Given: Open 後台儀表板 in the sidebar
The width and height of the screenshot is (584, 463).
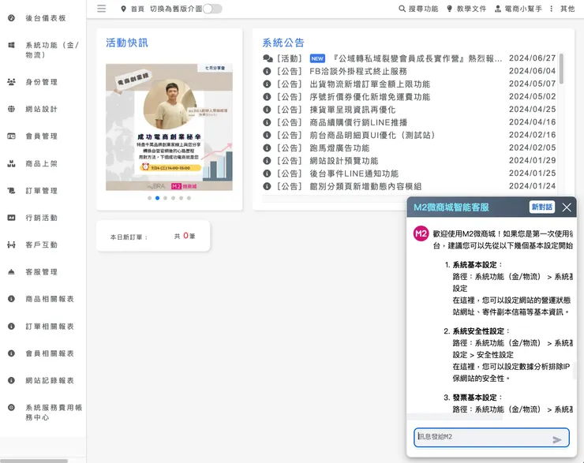Looking at the screenshot, I should point(46,18).
